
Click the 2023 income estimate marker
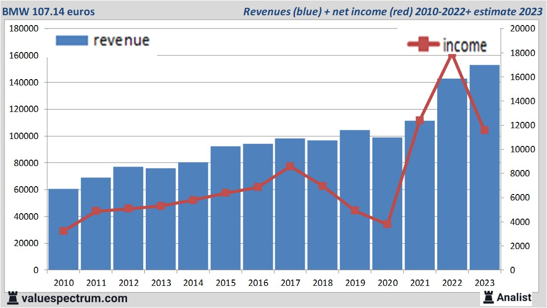484,130
